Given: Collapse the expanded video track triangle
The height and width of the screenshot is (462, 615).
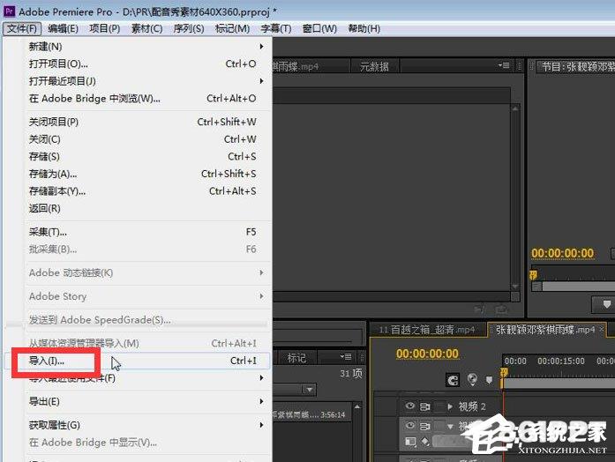Looking at the screenshot, I should (x=450, y=427).
